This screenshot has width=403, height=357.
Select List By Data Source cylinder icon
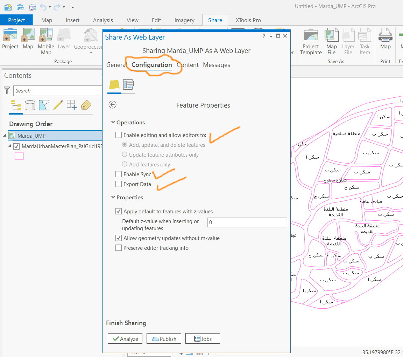[x=30, y=105]
